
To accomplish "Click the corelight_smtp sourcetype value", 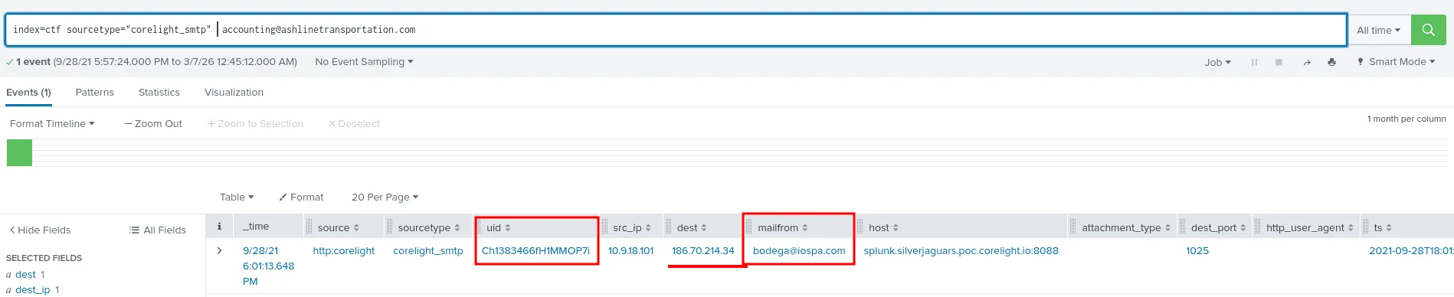I will [x=427, y=250].
